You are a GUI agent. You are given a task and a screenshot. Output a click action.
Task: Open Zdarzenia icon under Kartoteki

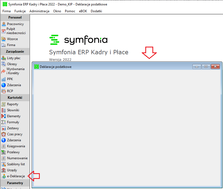point(4,140)
